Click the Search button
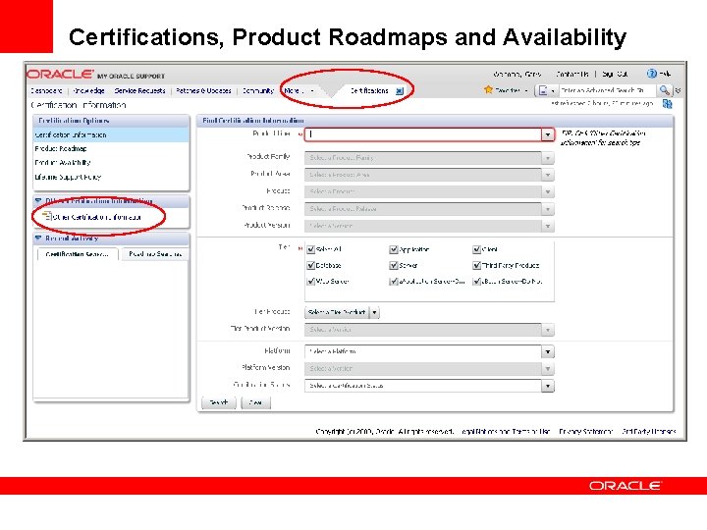Viewport: 707px width, 530px height. [x=219, y=402]
